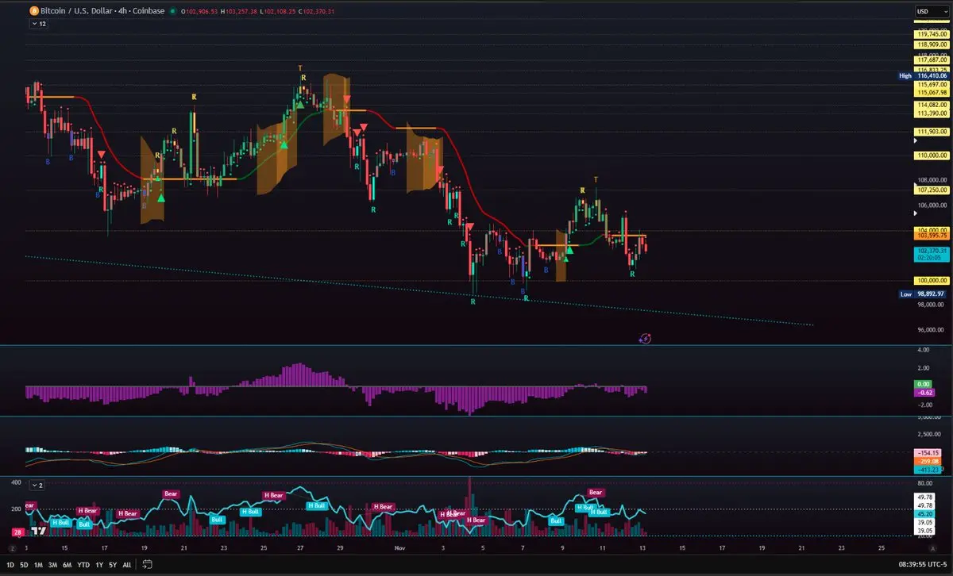Open the Go to date calendar icon
The image size is (953, 576).
147,565
